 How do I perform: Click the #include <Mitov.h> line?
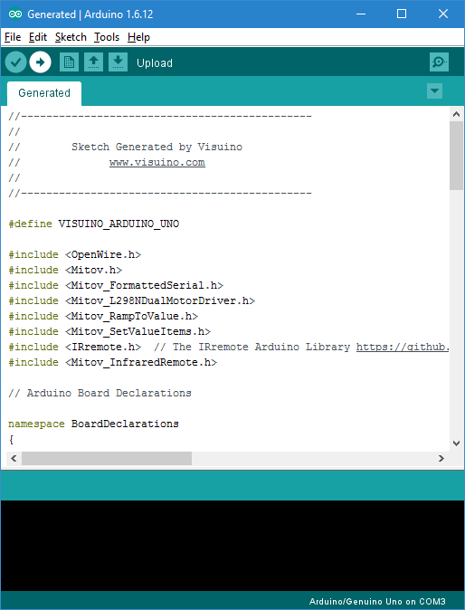[65, 270]
